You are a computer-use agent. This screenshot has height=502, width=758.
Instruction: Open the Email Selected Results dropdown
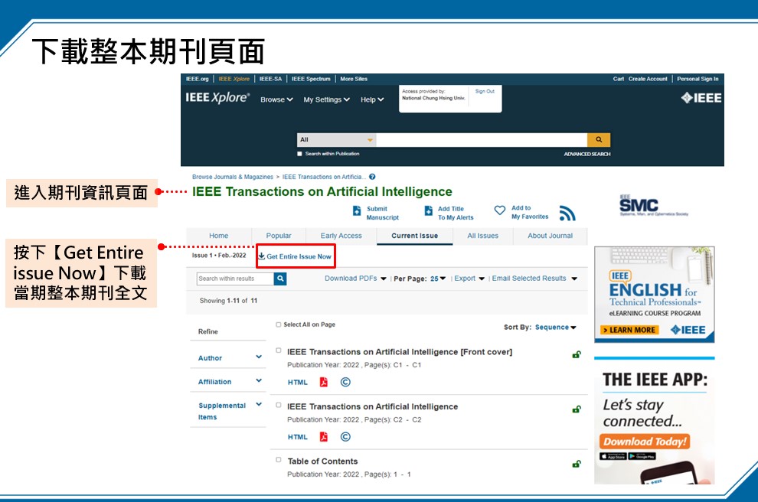(534, 279)
